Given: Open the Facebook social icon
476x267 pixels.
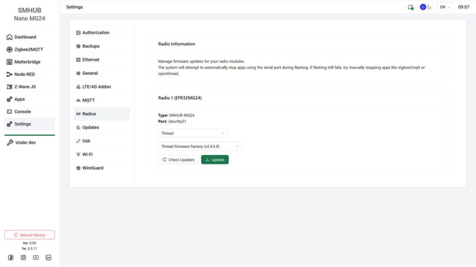Looking at the screenshot, I should click(11, 258).
